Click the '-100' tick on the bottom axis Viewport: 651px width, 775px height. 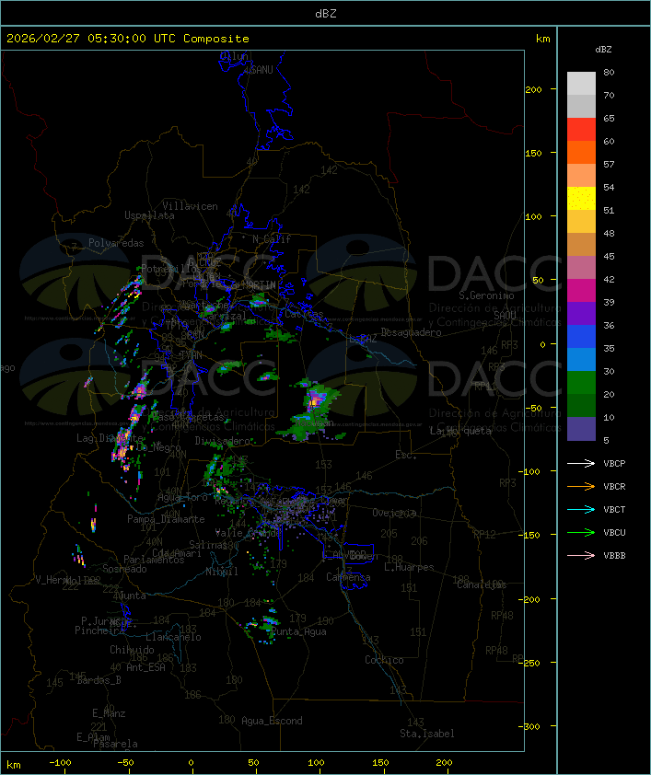pos(60,763)
